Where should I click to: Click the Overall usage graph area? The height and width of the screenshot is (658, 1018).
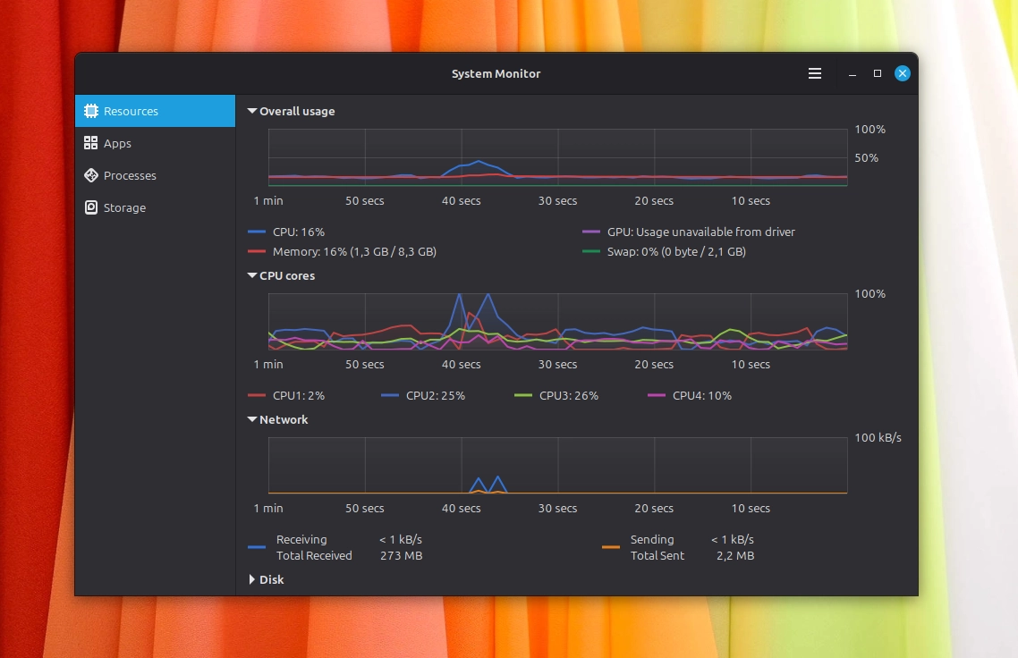pos(557,157)
